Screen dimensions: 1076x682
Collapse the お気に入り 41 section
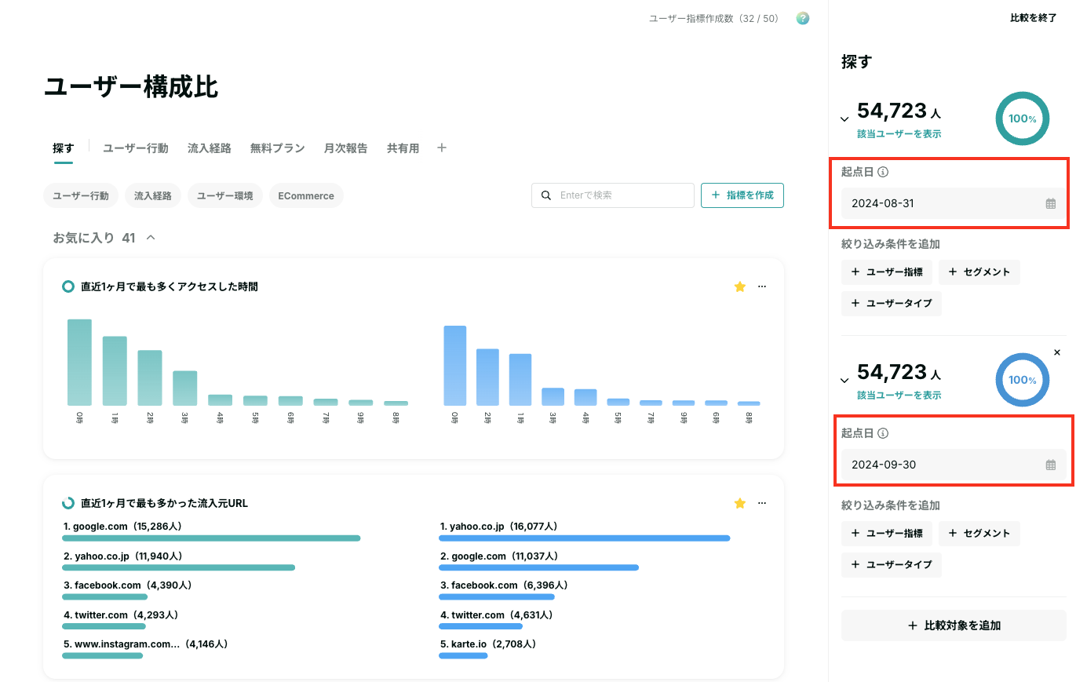[x=151, y=238]
